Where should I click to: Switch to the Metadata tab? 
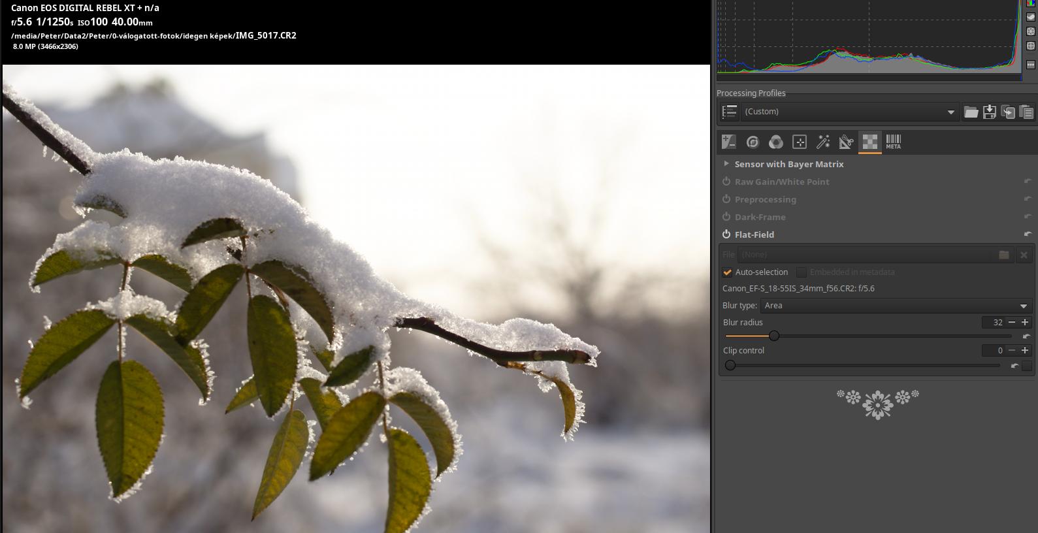coord(893,142)
